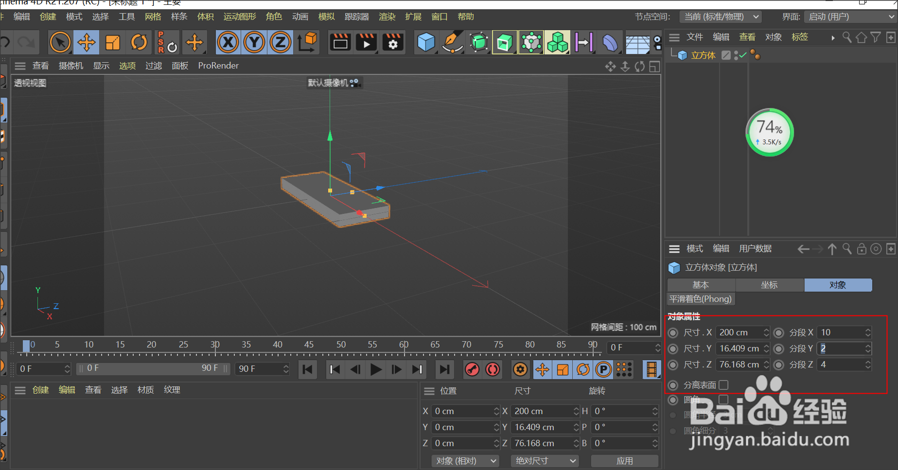Open the extrude generator icon
Viewport: 898px width, 470px height.
[505, 42]
